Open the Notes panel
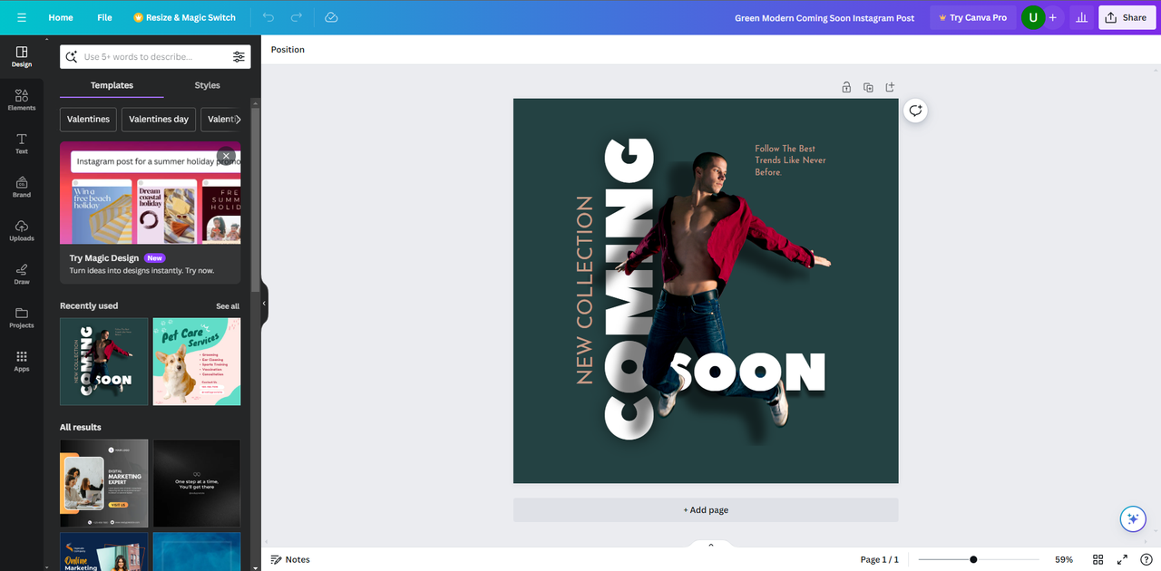Image resolution: width=1161 pixels, height=571 pixels. coord(290,559)
